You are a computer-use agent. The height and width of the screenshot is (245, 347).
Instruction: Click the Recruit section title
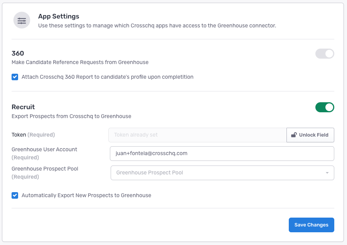(x=23, y=107)
